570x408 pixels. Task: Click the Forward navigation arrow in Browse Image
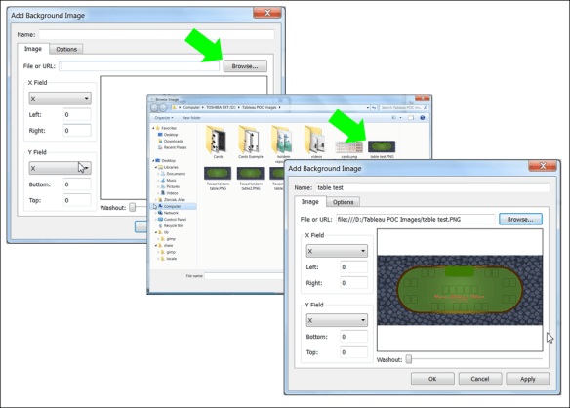[x=163, y=108]
